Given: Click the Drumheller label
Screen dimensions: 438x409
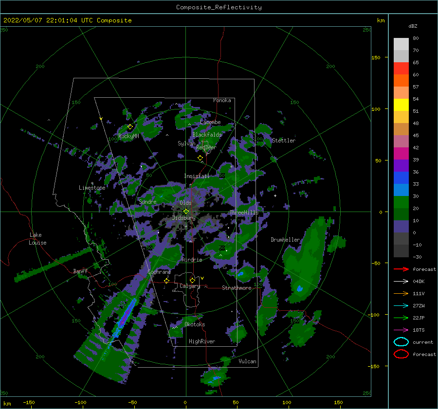Looking at the screenshot, I should click(x=285, y=240).
